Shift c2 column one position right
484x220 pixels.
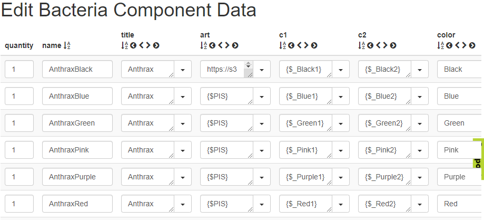point(385,45)
